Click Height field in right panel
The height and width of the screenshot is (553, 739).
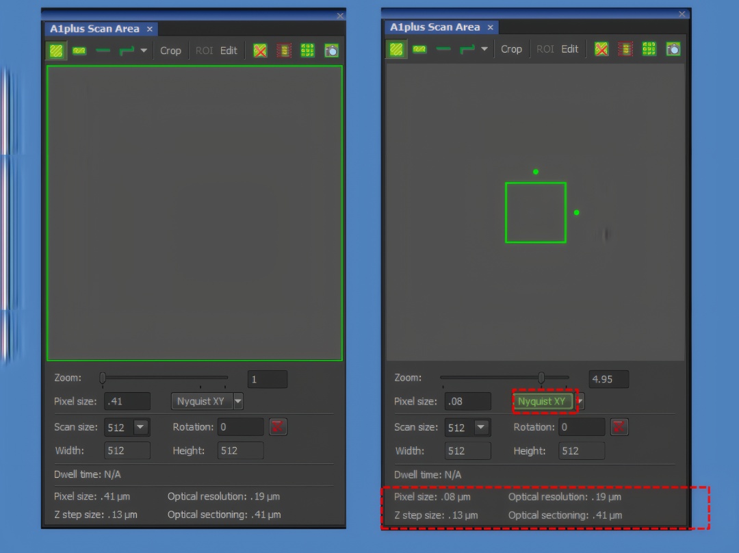coord(582,451)
